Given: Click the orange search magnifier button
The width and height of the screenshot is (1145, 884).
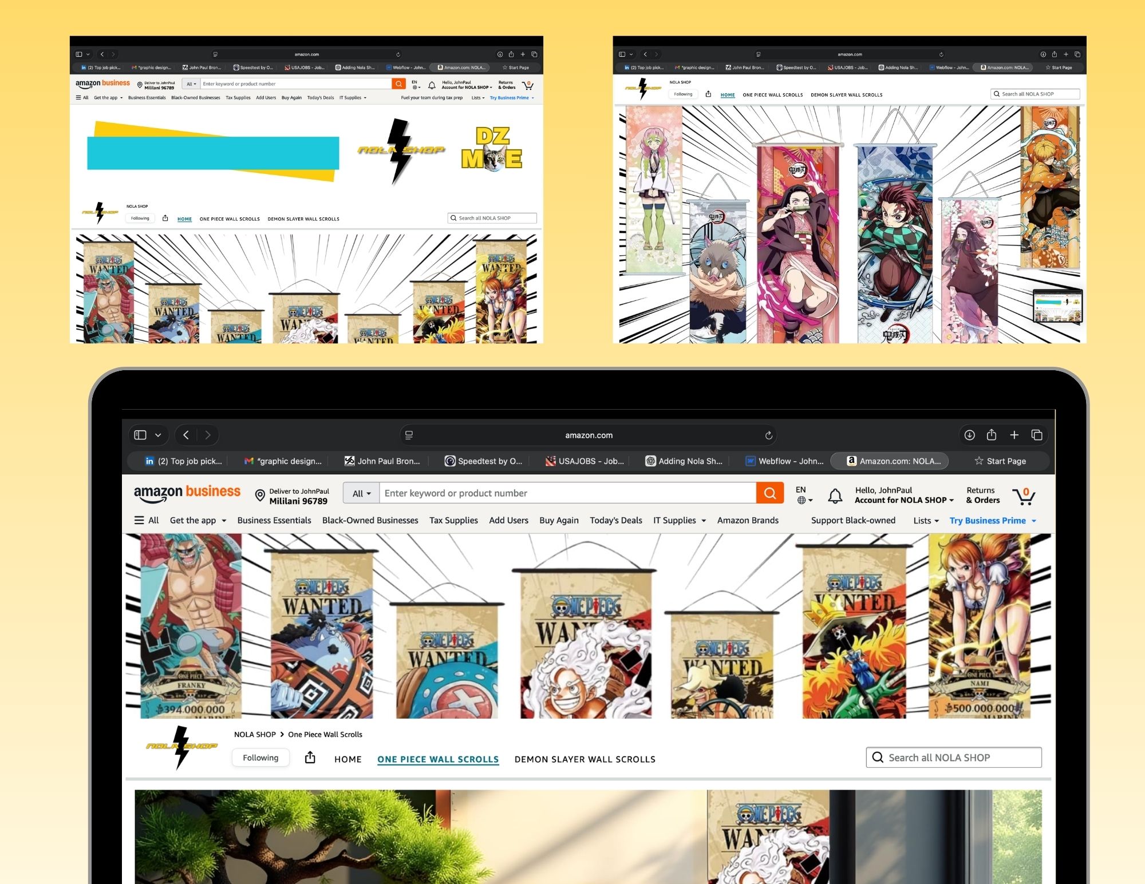Looking at the screenshot, I should coord(769,493).
